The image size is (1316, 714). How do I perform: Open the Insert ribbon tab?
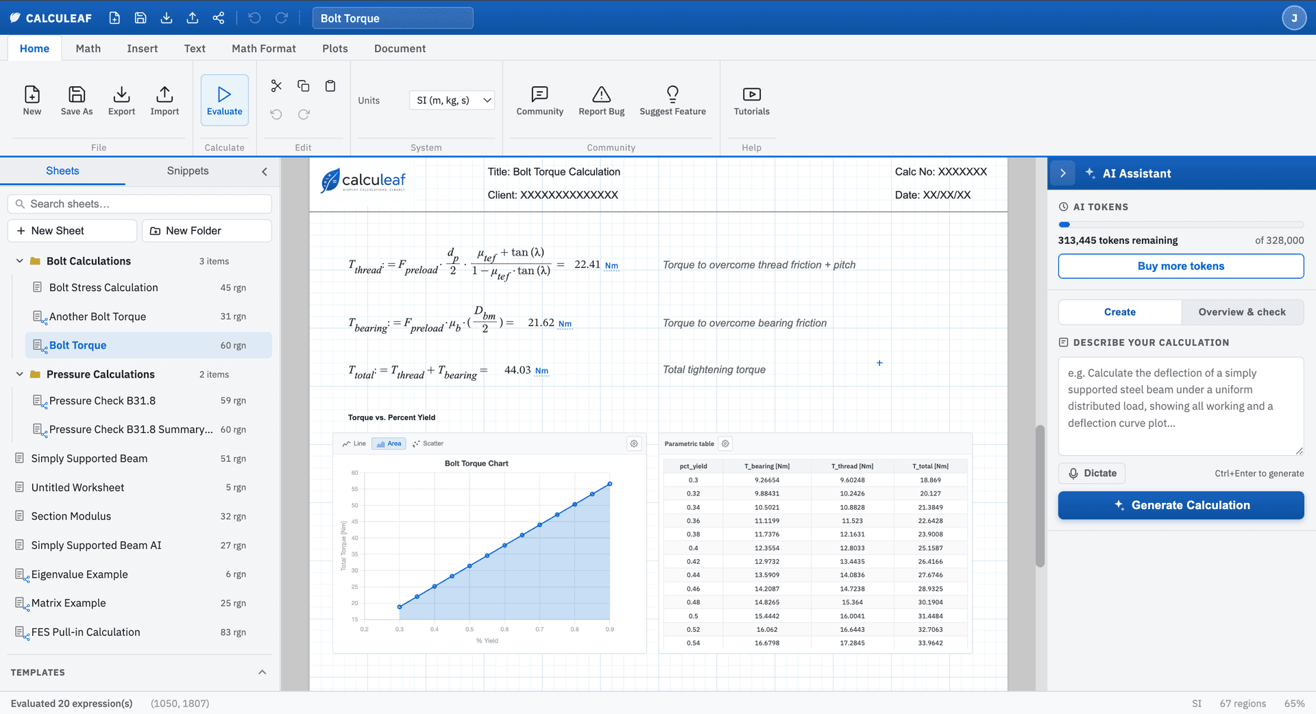click(142, 49)
